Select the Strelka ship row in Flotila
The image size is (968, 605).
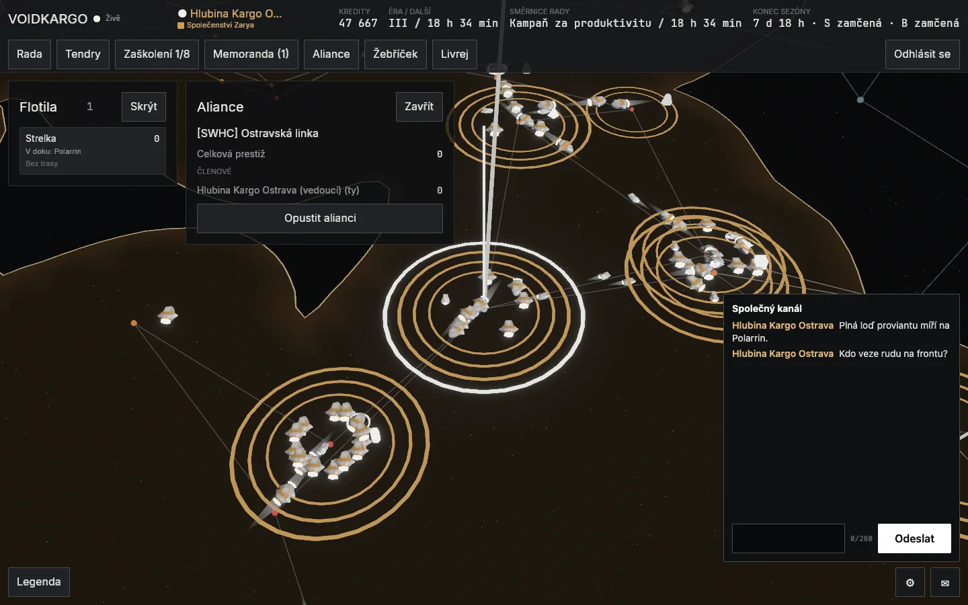[93, 151]
